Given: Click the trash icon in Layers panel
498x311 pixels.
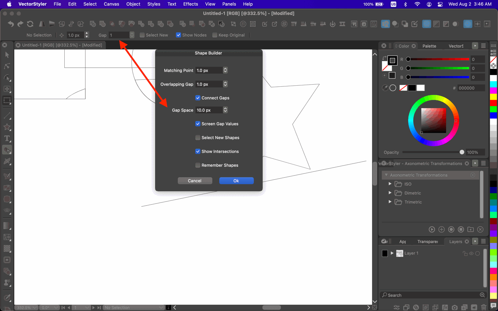Looking at the screenshot, I should point(483,307).
